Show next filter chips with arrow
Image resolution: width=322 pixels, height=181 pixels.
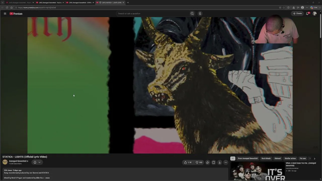[314, 159]
